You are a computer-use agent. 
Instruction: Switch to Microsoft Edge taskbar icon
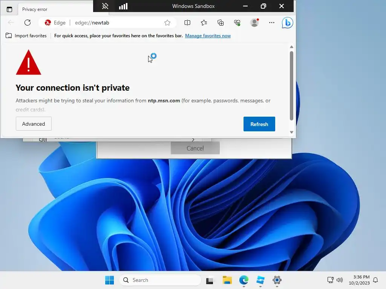click(x=244, y=280)
